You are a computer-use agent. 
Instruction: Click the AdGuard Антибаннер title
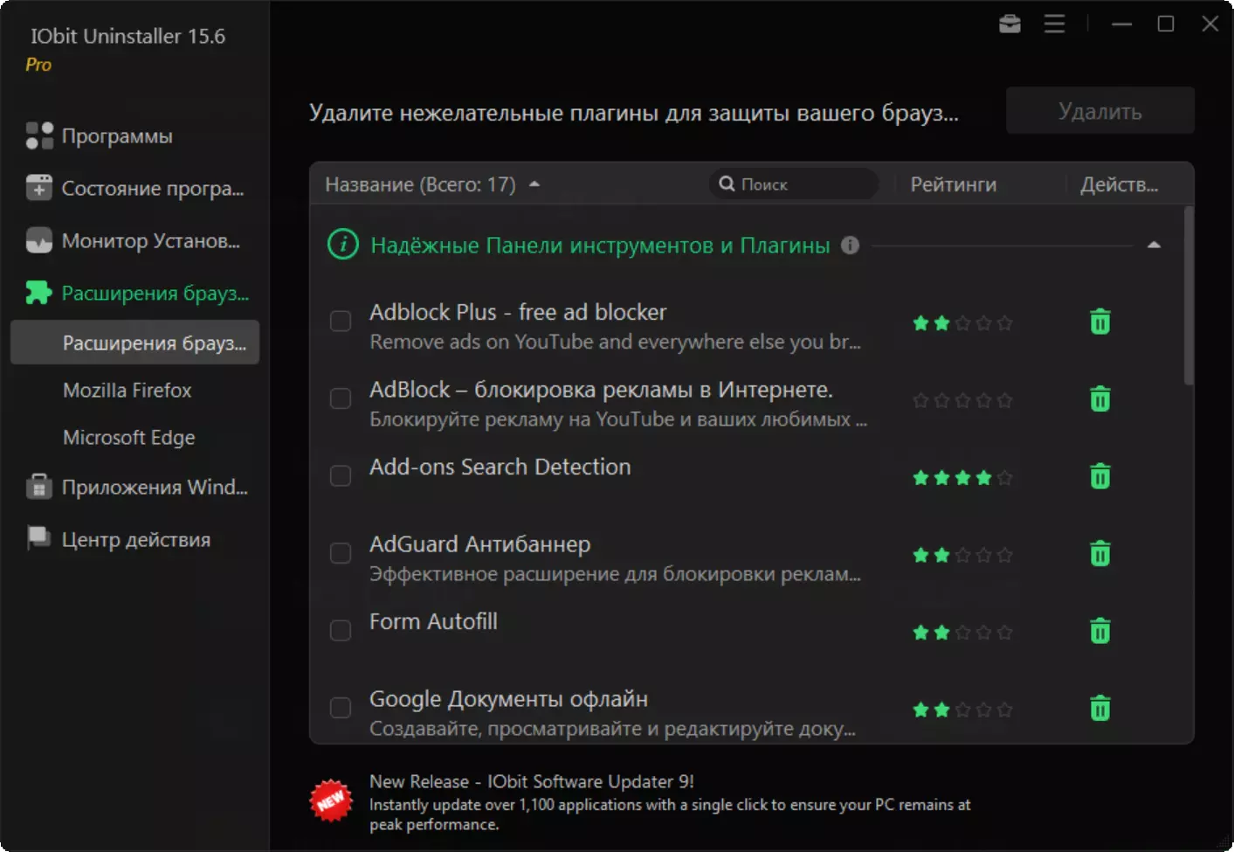pos(479,544)
